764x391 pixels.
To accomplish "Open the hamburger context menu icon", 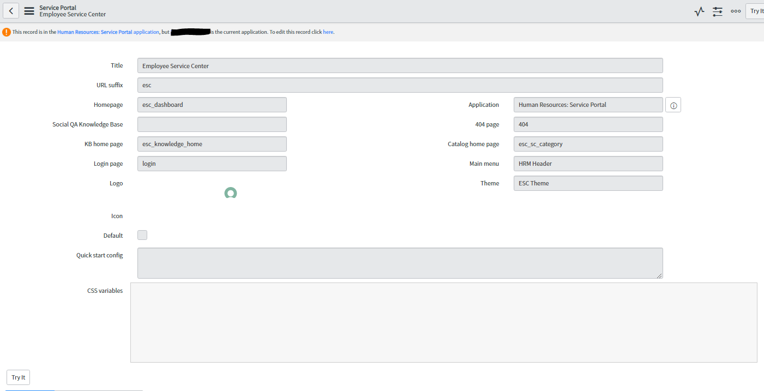I will pyautogui.click(x=29, y=11).
